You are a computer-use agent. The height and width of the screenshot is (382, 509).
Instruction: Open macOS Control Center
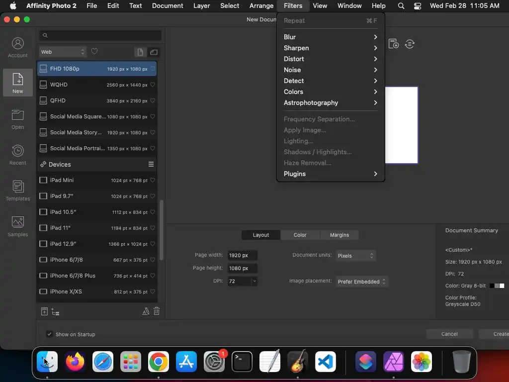click(418, 6)
